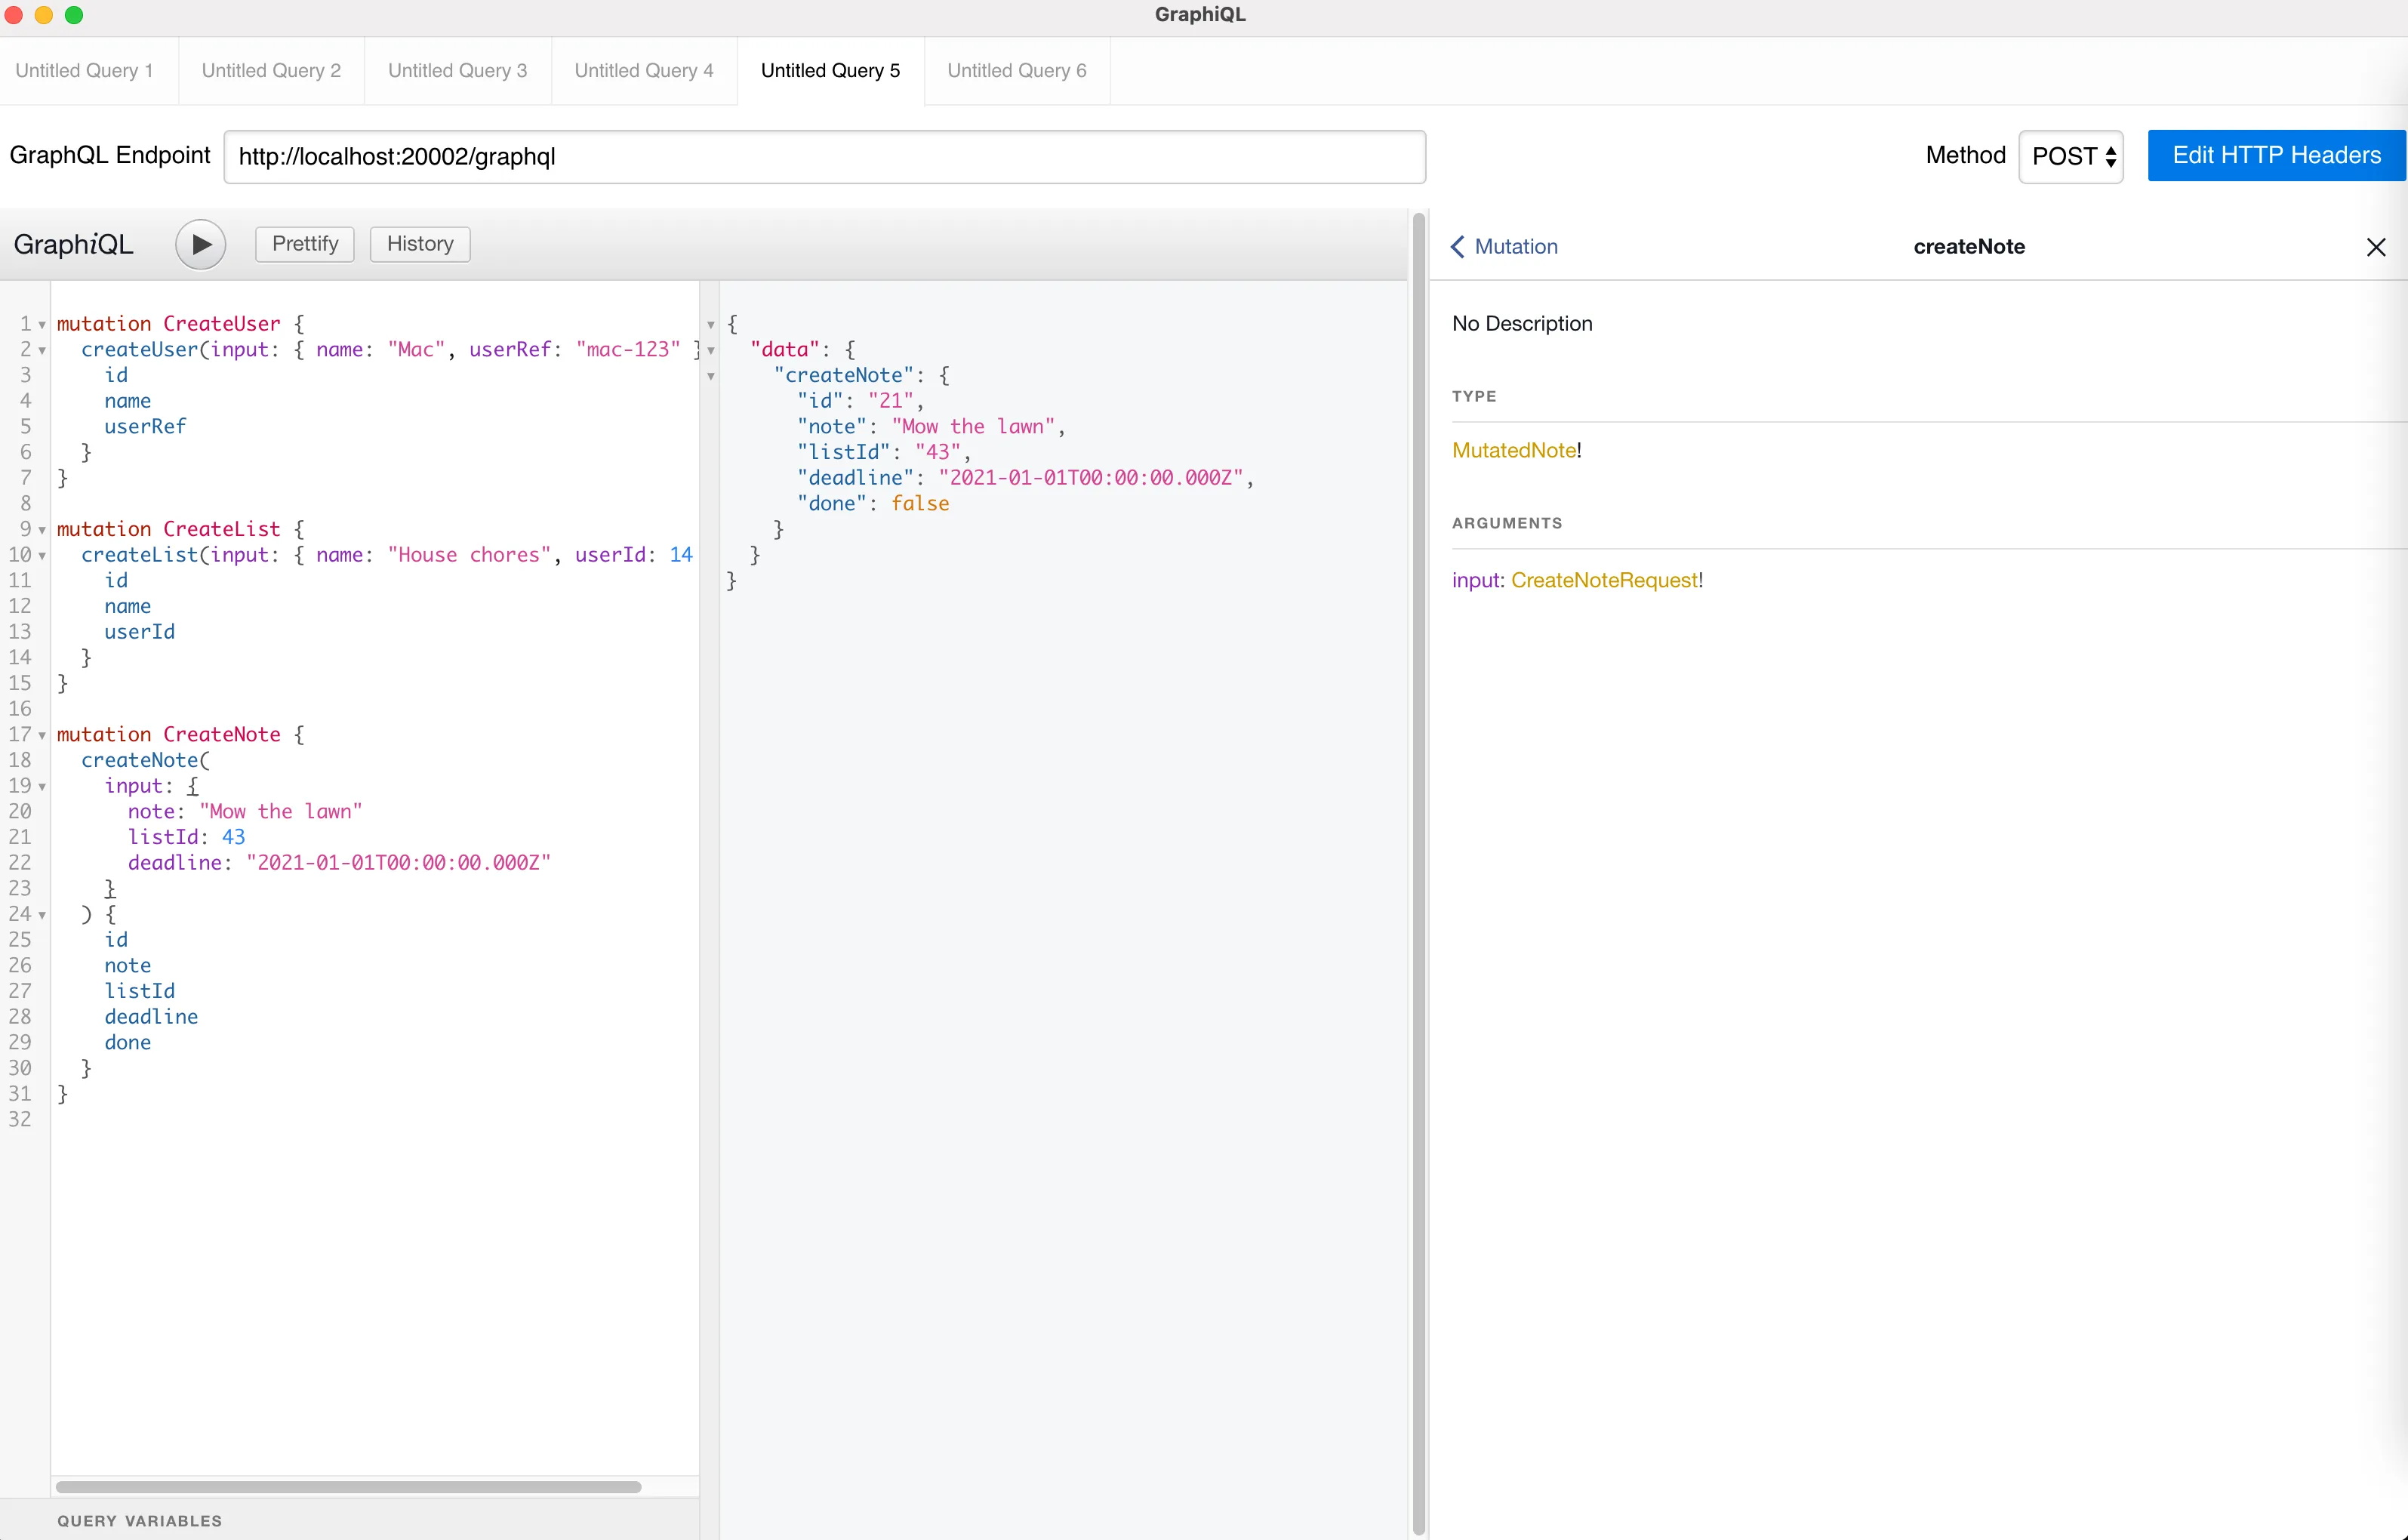The width and height of the screenshot is (2408, 1540).
Task: Fold the createList field at line 10
Action: pyautogui.click(x=42, y=555)
